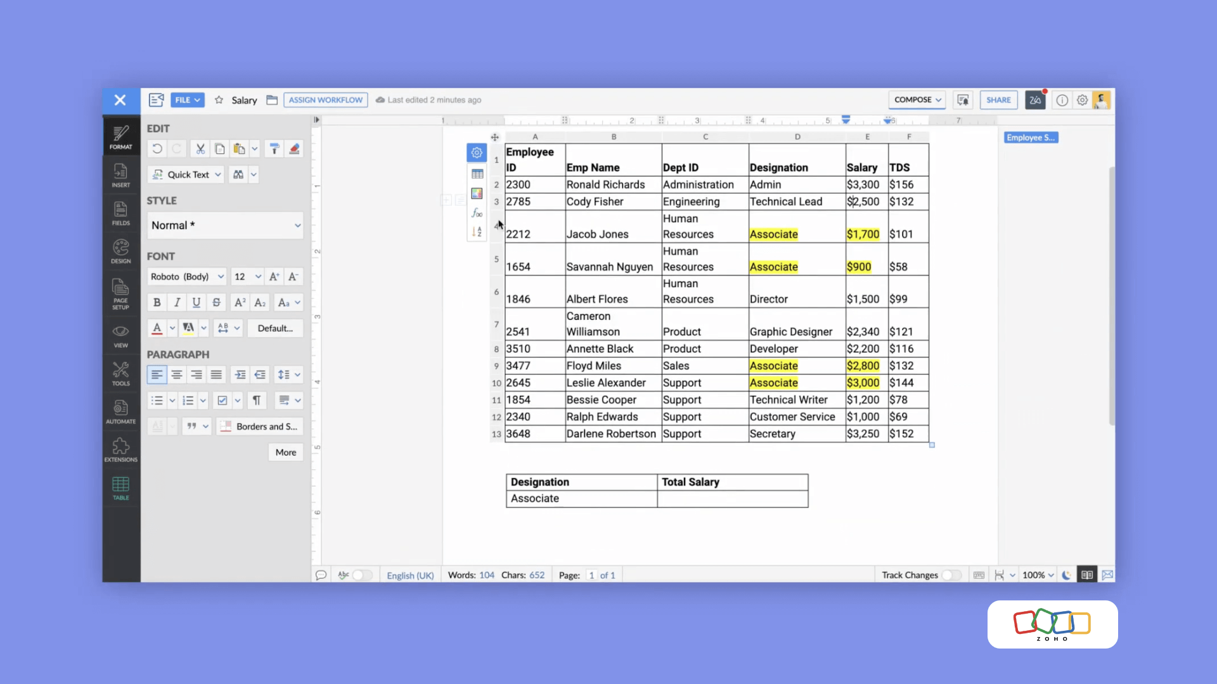Viewport: 1217px width, 684px height.
Task: Toggle night mode moon icon
Action: point(1067,575)
